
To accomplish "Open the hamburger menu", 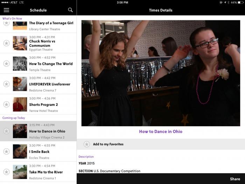I will coord(6,10).
